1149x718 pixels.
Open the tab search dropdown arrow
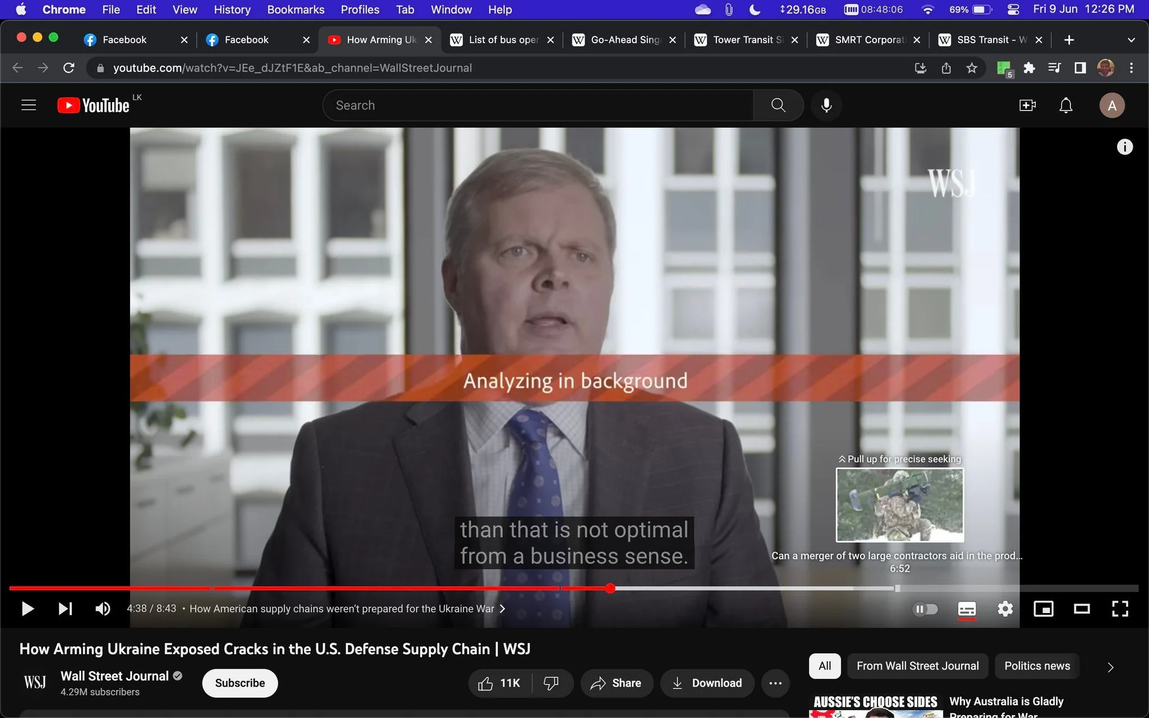point(1131,40)
